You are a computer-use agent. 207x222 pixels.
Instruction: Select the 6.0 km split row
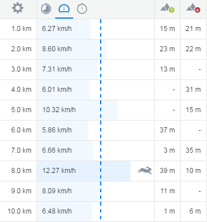(103, 130)
